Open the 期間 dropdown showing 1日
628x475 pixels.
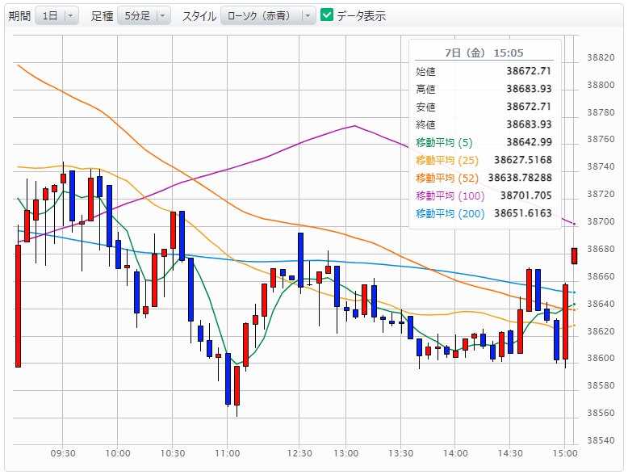tap(57, 16)
